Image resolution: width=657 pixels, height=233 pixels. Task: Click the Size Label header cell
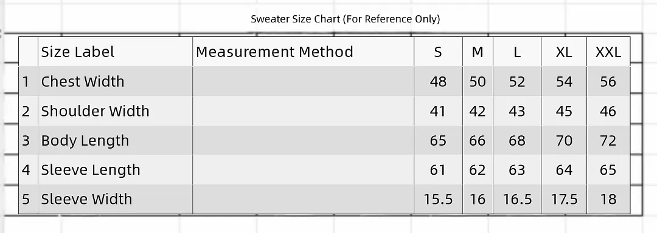115,52
